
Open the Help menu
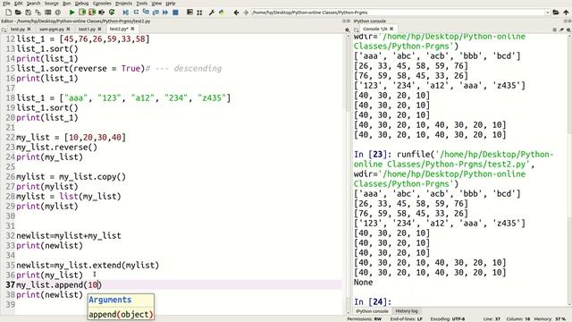coord(171,4)
